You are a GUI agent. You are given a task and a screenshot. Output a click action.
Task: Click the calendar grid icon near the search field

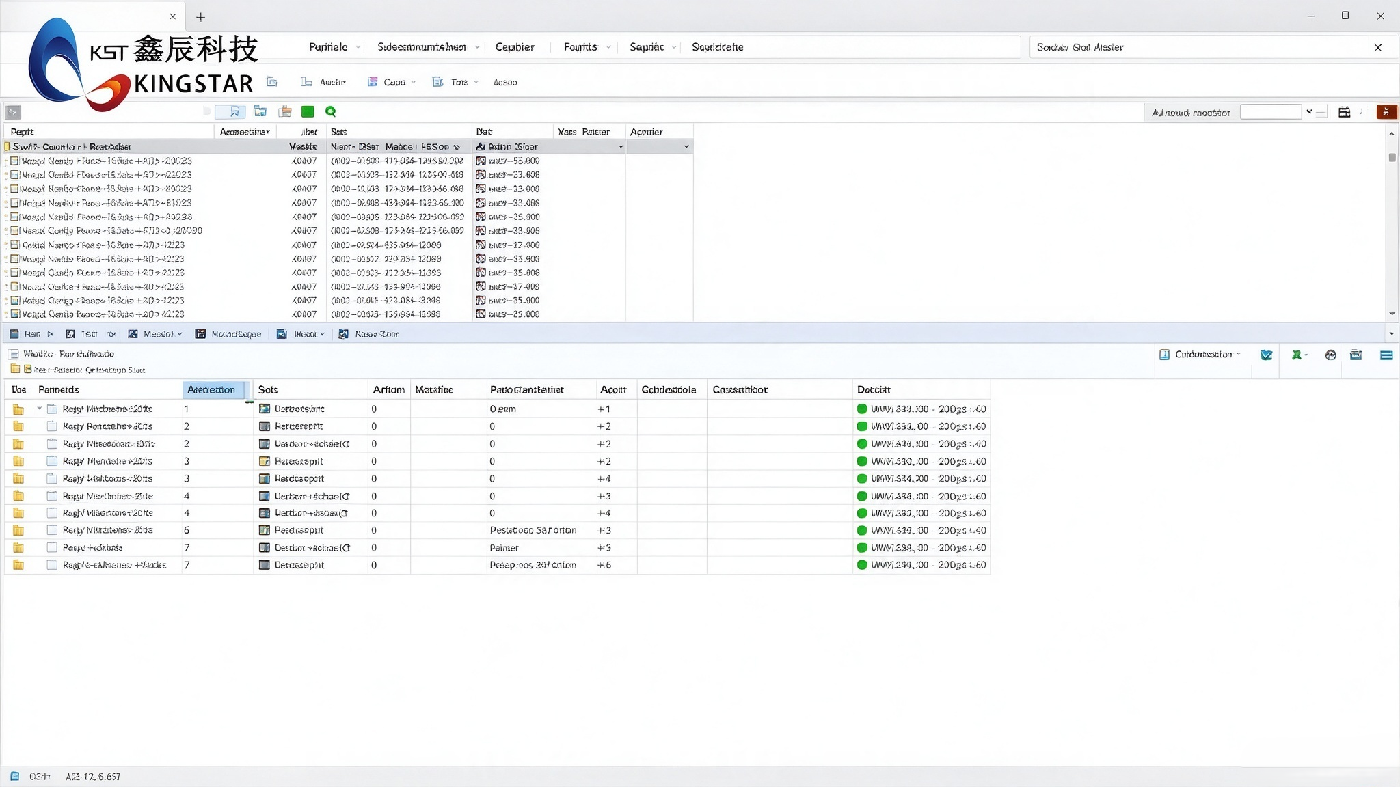[1344, 112]
